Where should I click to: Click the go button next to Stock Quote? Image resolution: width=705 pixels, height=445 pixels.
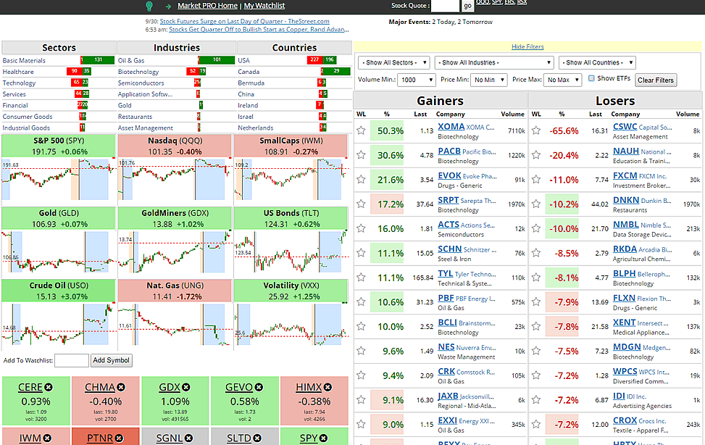[467, 6]
